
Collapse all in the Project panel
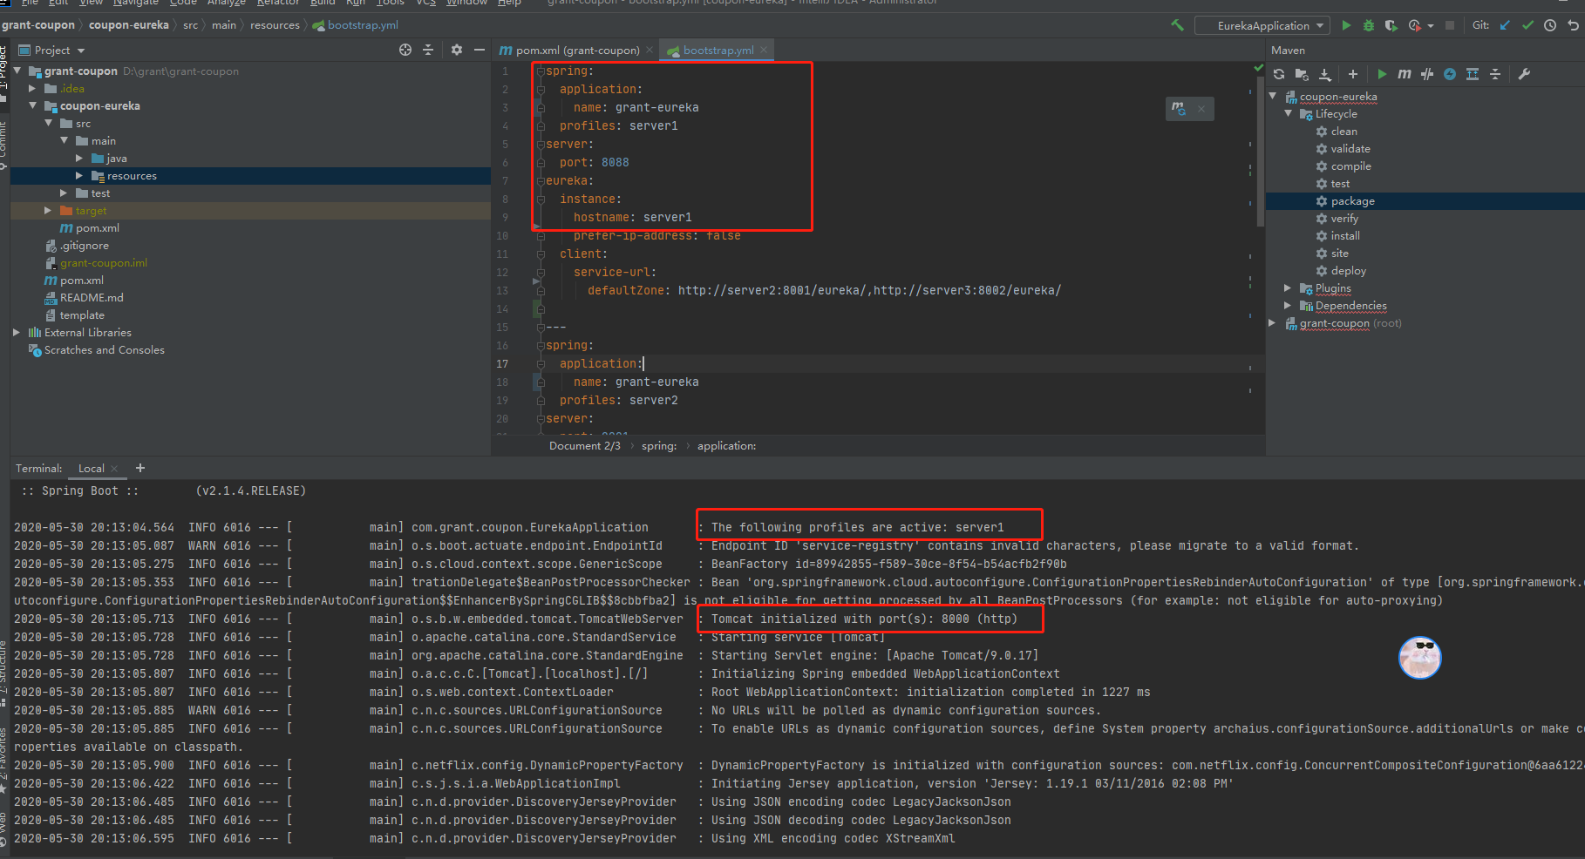(x=428, y=50)
